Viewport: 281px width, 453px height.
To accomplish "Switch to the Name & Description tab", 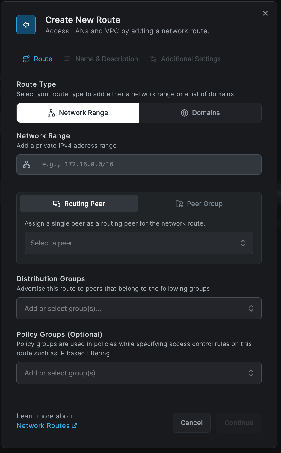I will (101, 59).
